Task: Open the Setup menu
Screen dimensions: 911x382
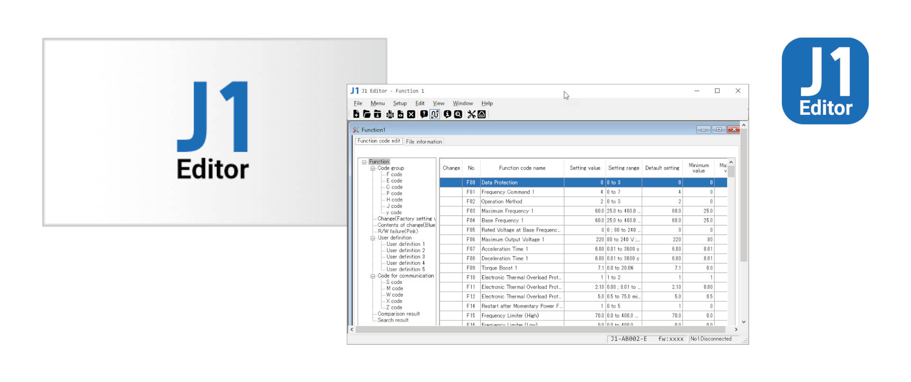Action: click(400, 103)
